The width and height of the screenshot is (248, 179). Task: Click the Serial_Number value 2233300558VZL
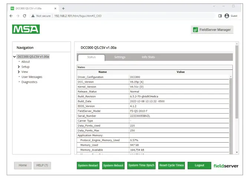[140, 116]
